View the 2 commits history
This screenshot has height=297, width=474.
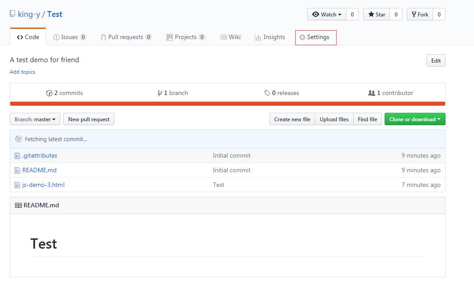point(64,93)
